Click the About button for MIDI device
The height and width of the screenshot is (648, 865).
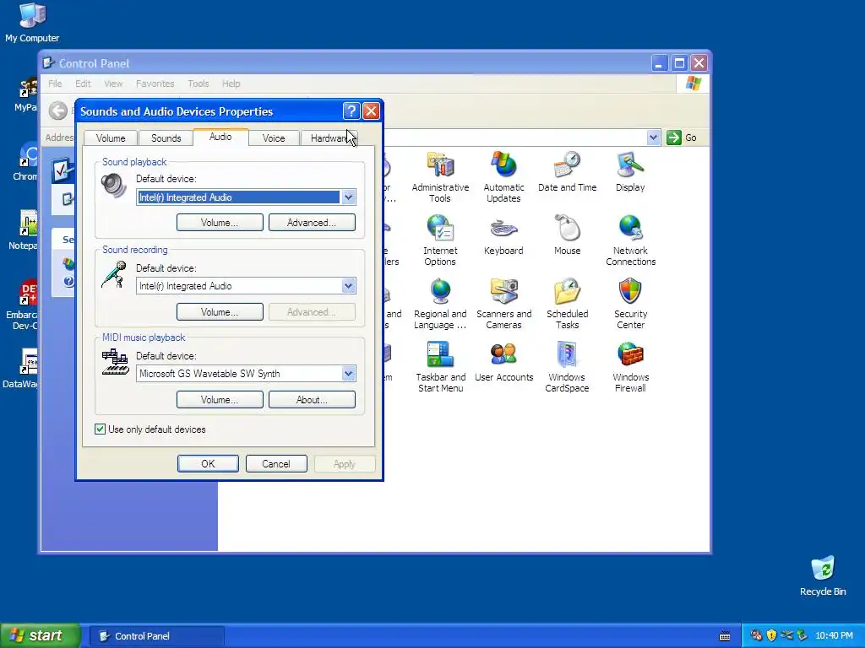312,399
